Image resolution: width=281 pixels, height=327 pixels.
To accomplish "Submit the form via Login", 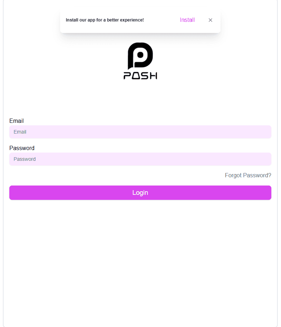I will 140,193.
